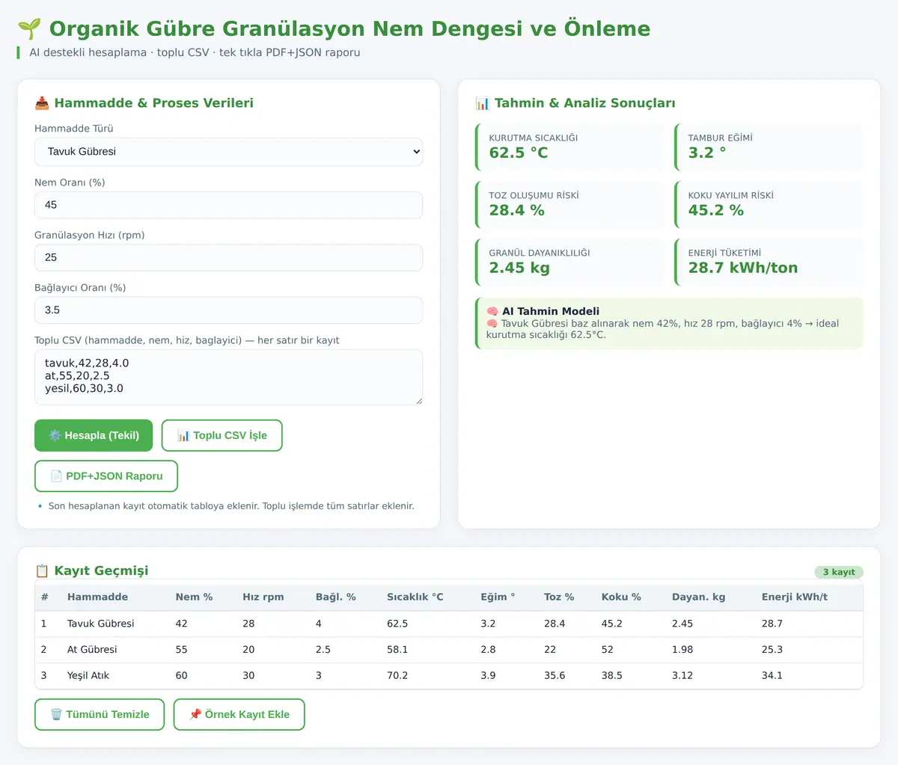Click dayanıklılık value '1.98' in table

tap(682, 650)
